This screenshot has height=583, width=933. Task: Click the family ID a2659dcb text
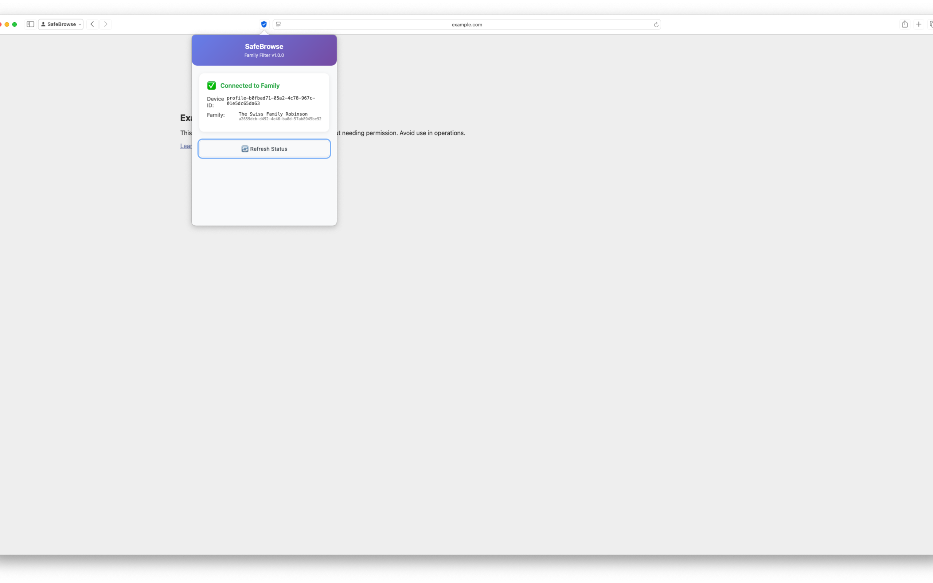(280, 119)
